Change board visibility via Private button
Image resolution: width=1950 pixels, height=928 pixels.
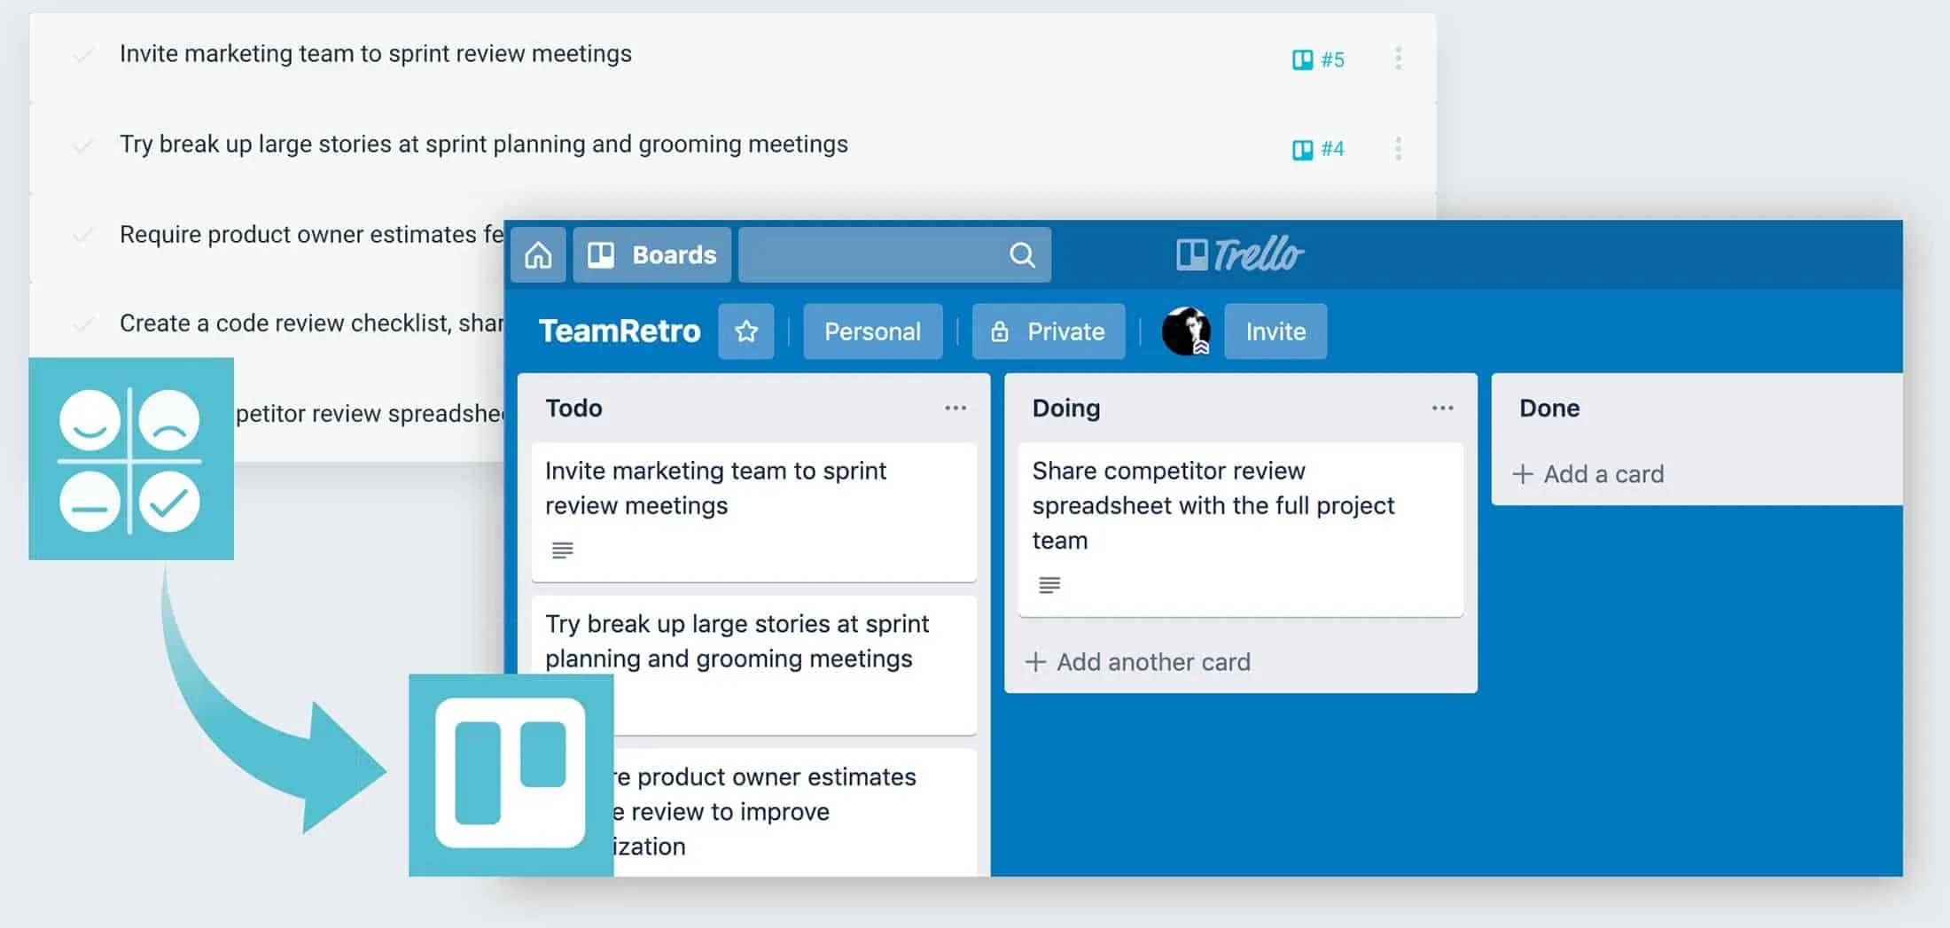[1049, 331]
